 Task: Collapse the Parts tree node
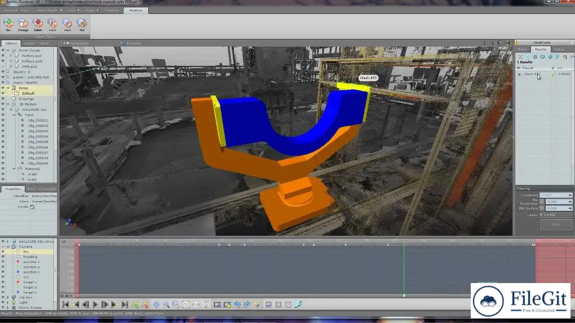click(14, 115)
